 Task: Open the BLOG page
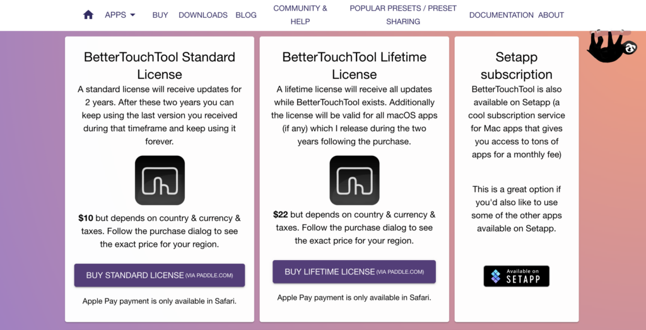tap(246, 15)
